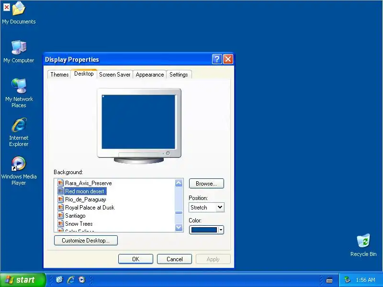This screenshot has height=287, width=383.
Task: Select Rara_Avis_Preserve background
Action: (x=89, y=183)
